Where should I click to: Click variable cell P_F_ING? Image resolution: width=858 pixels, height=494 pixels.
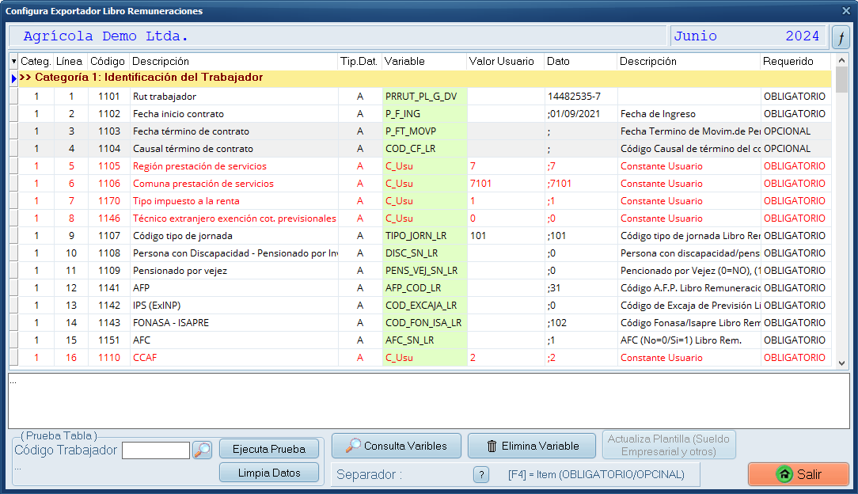click(x=424, y=114)
